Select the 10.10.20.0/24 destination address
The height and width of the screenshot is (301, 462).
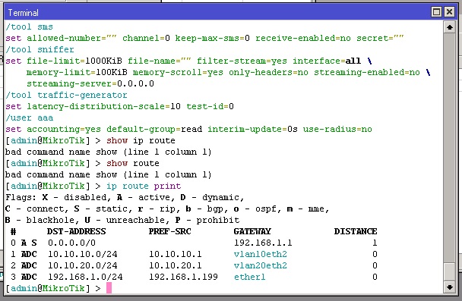[x=83, y=265]
